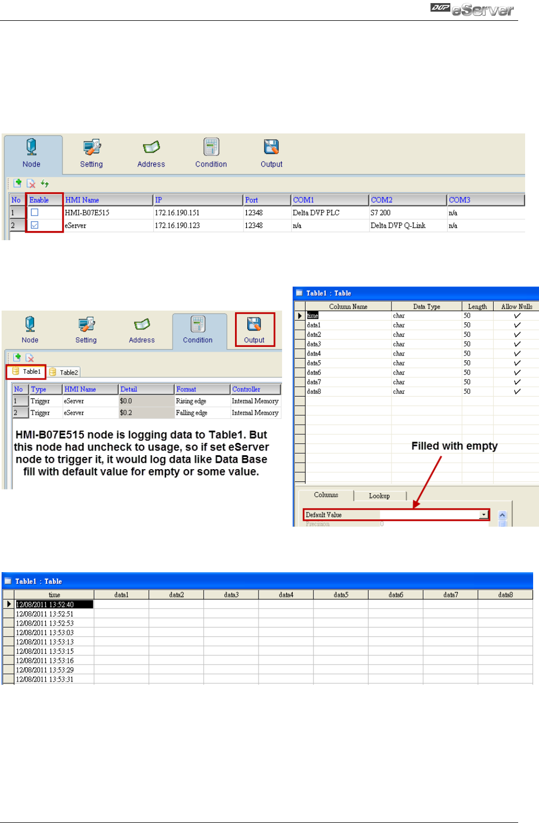The image size is (539, 823).
Task: Select the time column name cell
Action: coord(348,316)
